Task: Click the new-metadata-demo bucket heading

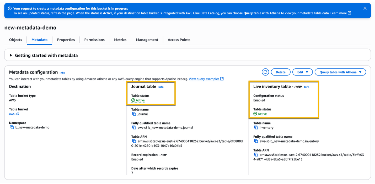Action: point(30,28)
